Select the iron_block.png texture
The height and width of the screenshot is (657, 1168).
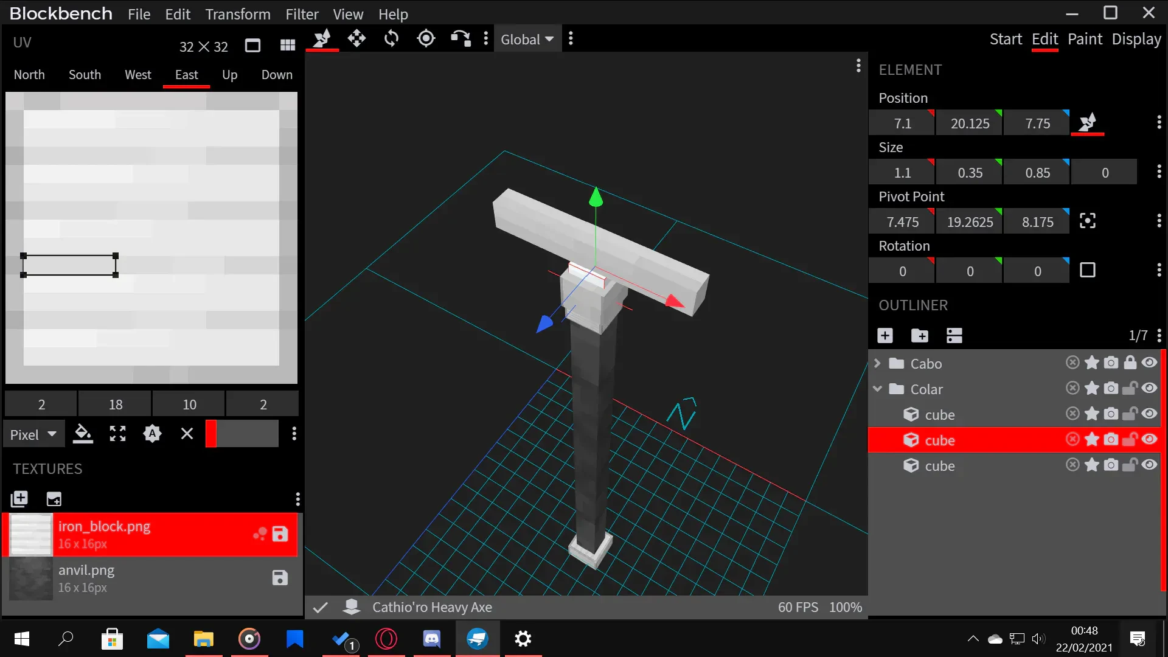(151, 535)
